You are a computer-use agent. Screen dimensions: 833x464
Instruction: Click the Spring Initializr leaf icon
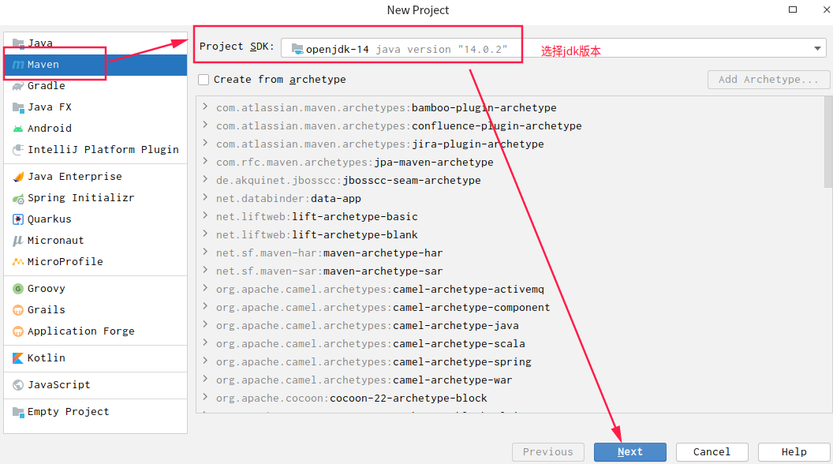[x=18, y=198]
